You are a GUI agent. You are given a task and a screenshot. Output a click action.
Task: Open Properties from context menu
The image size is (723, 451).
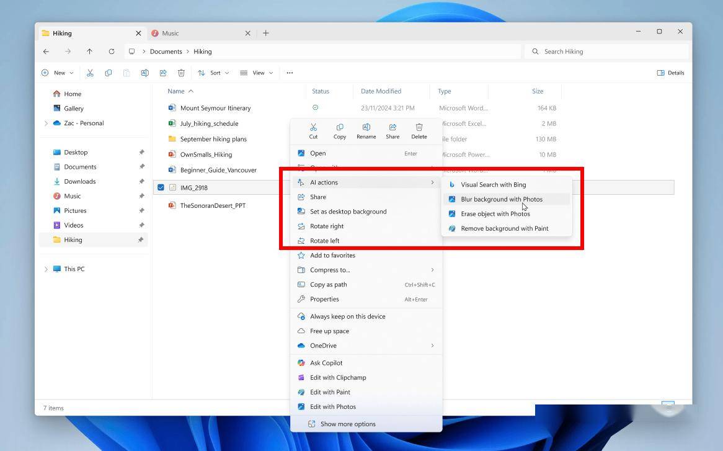coord(366,299)
